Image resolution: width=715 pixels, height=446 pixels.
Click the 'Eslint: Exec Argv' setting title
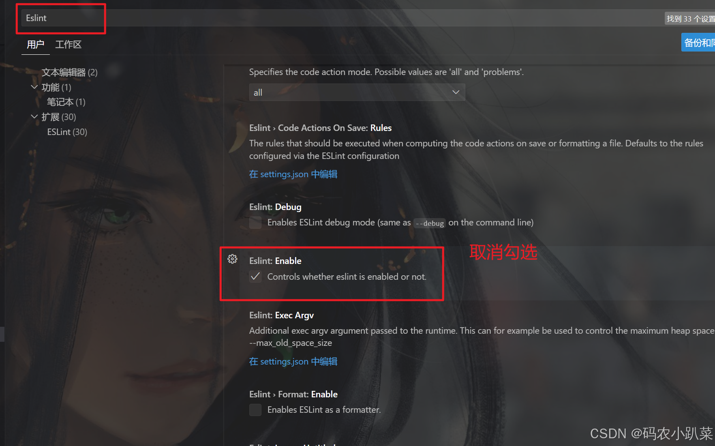281,315
